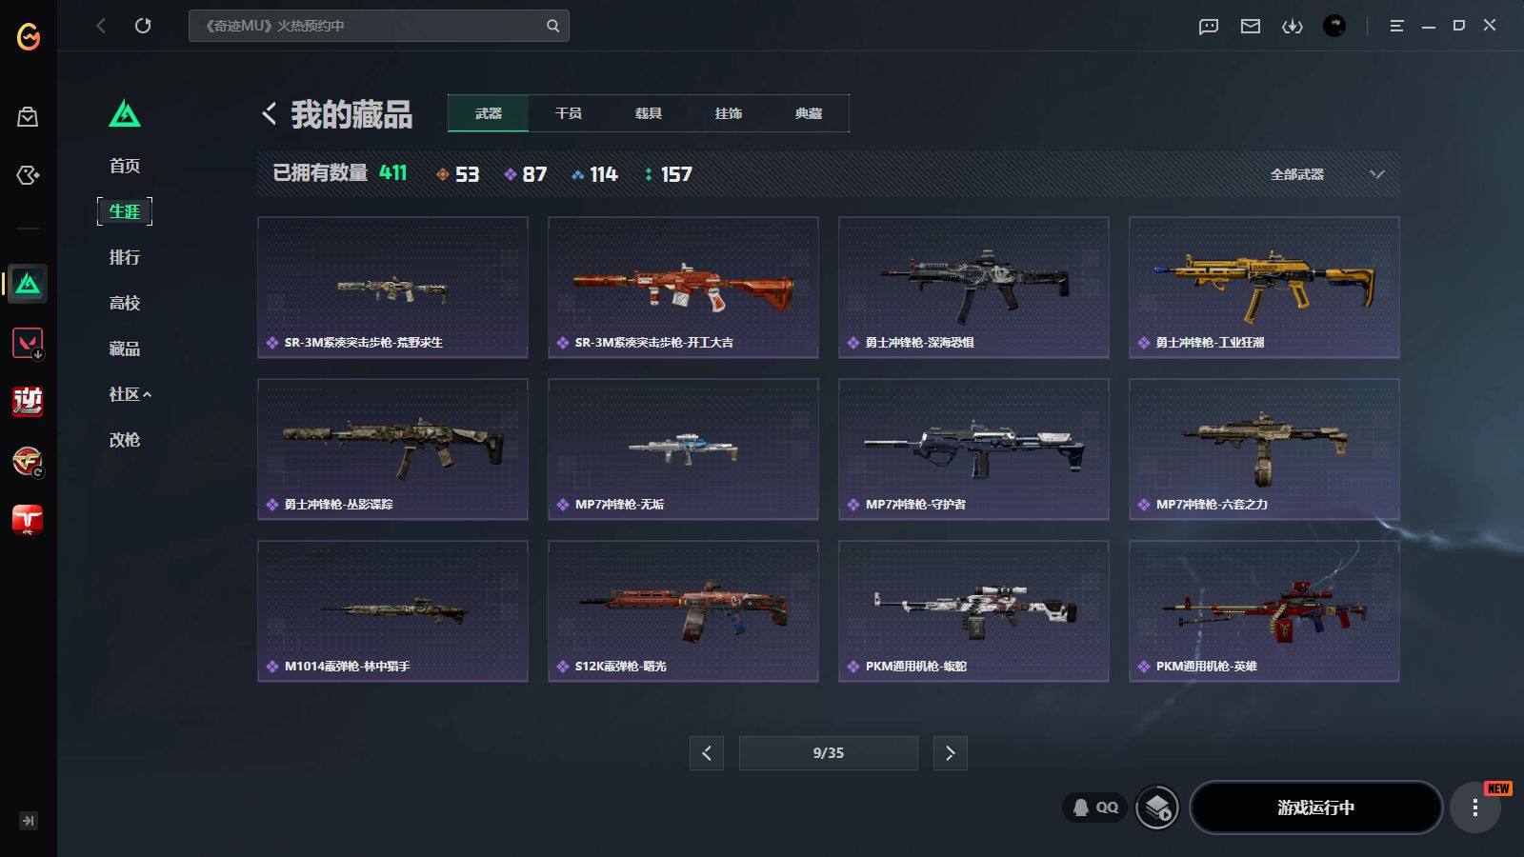
Task: Switch to the 挂饰 tab
Action: (729, 113)
